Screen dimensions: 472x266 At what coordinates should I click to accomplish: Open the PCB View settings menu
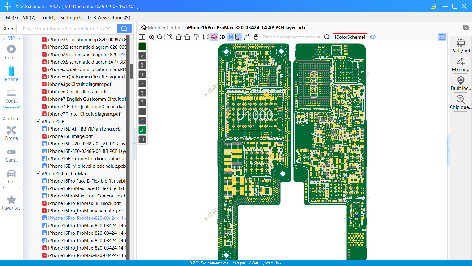pos(109,18)
